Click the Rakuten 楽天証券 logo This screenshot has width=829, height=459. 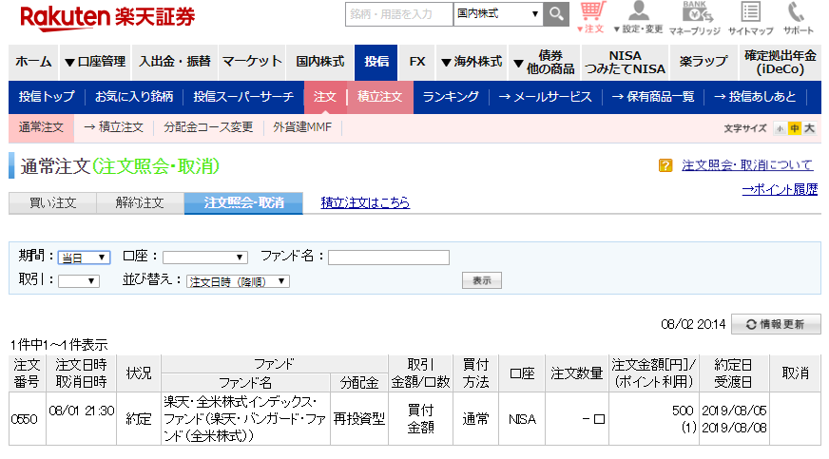pos(107,17)
